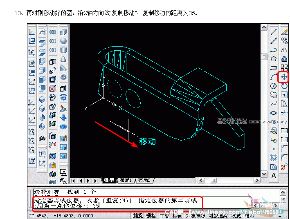The width and height of the screenshot is (290, 219).
Task: Jump to last layout tab arrow
Action: 96,181
